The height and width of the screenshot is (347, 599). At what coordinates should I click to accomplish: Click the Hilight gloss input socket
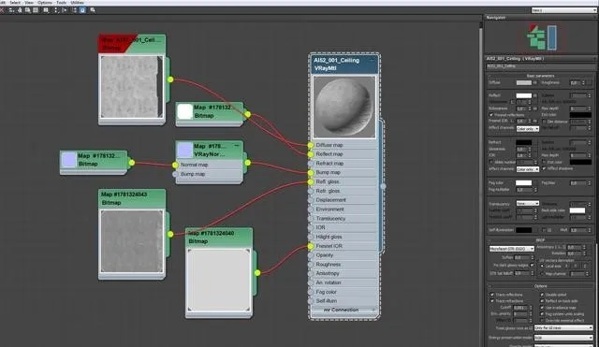pyautogui.click(x=311, y=237)
